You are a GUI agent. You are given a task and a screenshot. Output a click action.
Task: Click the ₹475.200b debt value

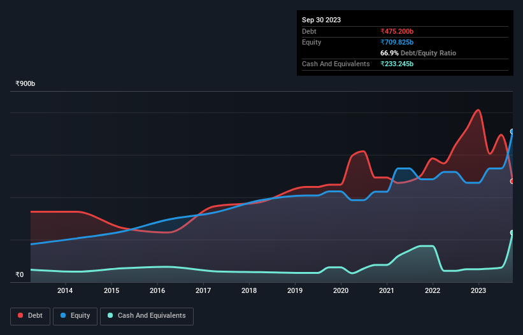click(397, 31)
